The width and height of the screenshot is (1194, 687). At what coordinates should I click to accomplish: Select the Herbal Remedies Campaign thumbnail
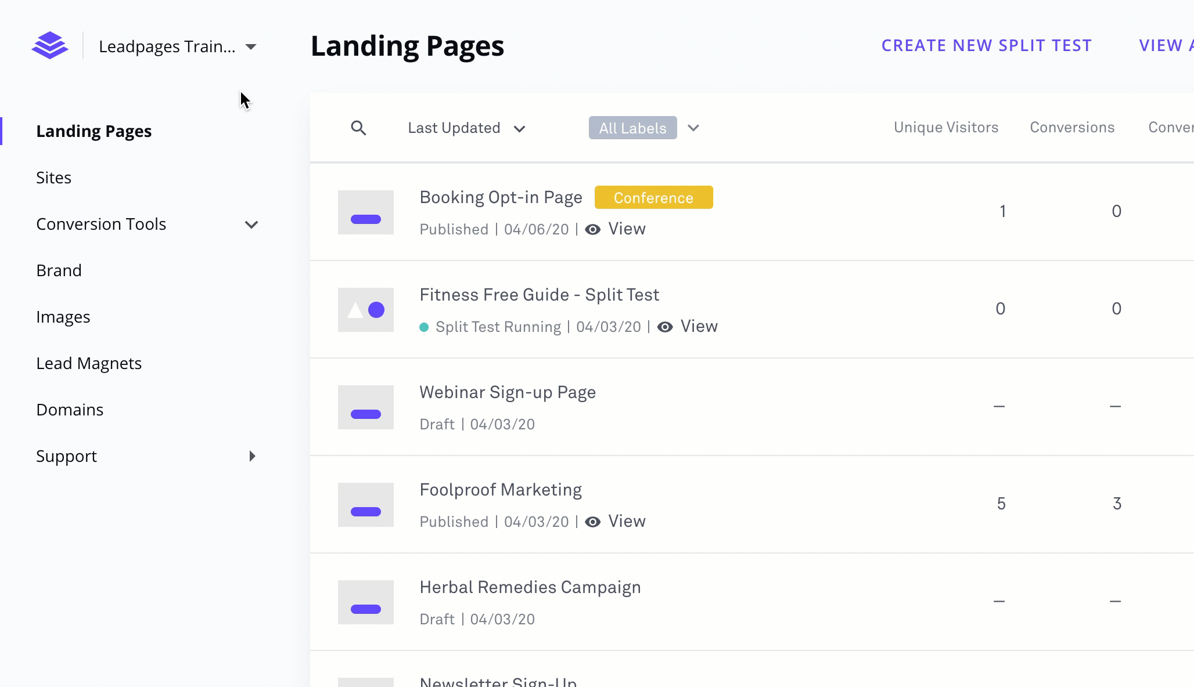tap(365, 602)
